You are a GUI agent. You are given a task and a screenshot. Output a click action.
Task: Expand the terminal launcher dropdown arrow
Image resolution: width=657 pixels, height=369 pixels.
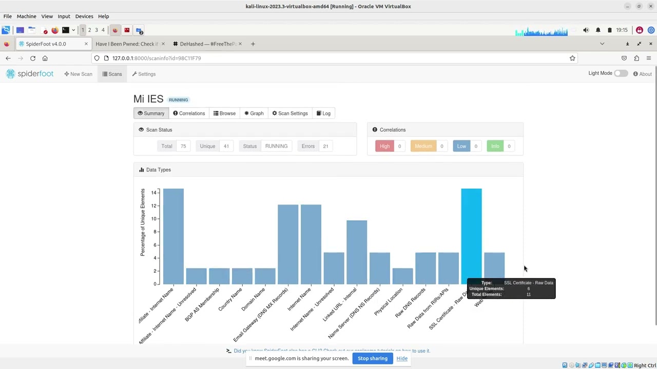click(73, 30)
